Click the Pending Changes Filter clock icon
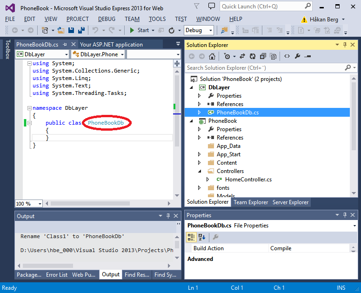The image size is (361, 293). pos(227,56)
